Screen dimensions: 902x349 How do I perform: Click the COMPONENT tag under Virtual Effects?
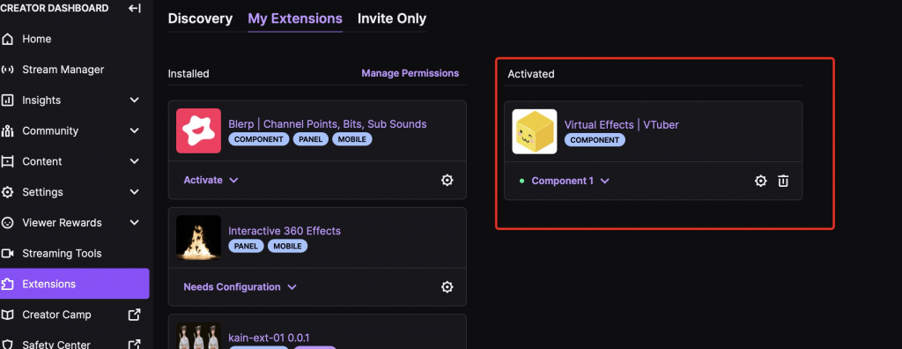(x=595, y=140)
